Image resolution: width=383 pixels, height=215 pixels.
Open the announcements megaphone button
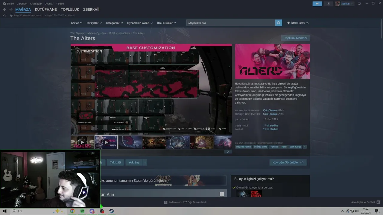[317, 4]
